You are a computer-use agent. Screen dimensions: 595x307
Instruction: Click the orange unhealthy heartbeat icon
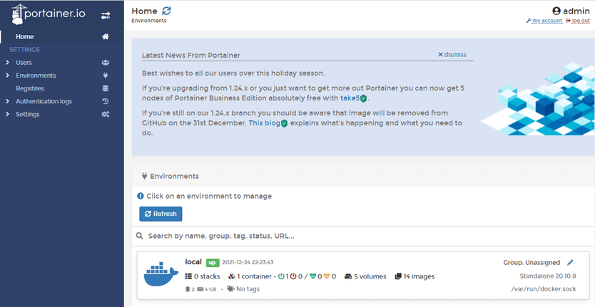(x=327, y=276)
